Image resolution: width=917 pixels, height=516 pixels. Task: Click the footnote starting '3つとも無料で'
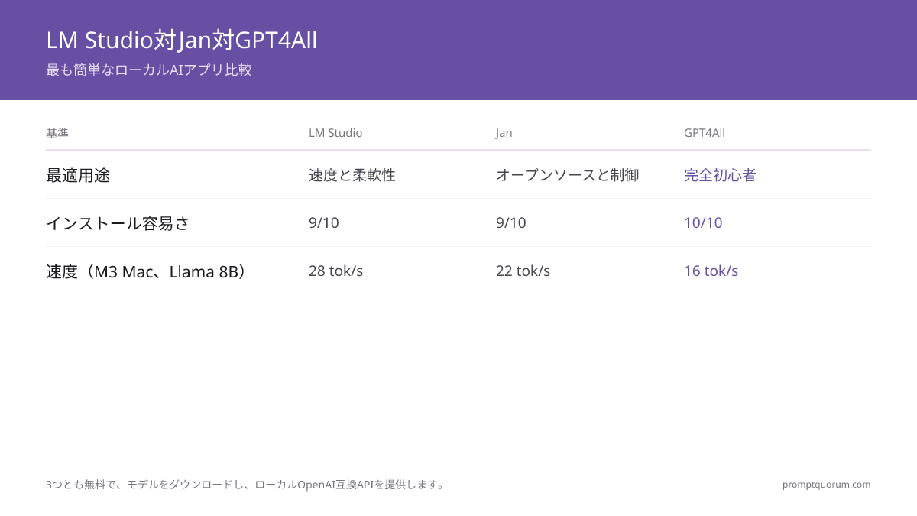pyautogui.click(x=245, y=485)
